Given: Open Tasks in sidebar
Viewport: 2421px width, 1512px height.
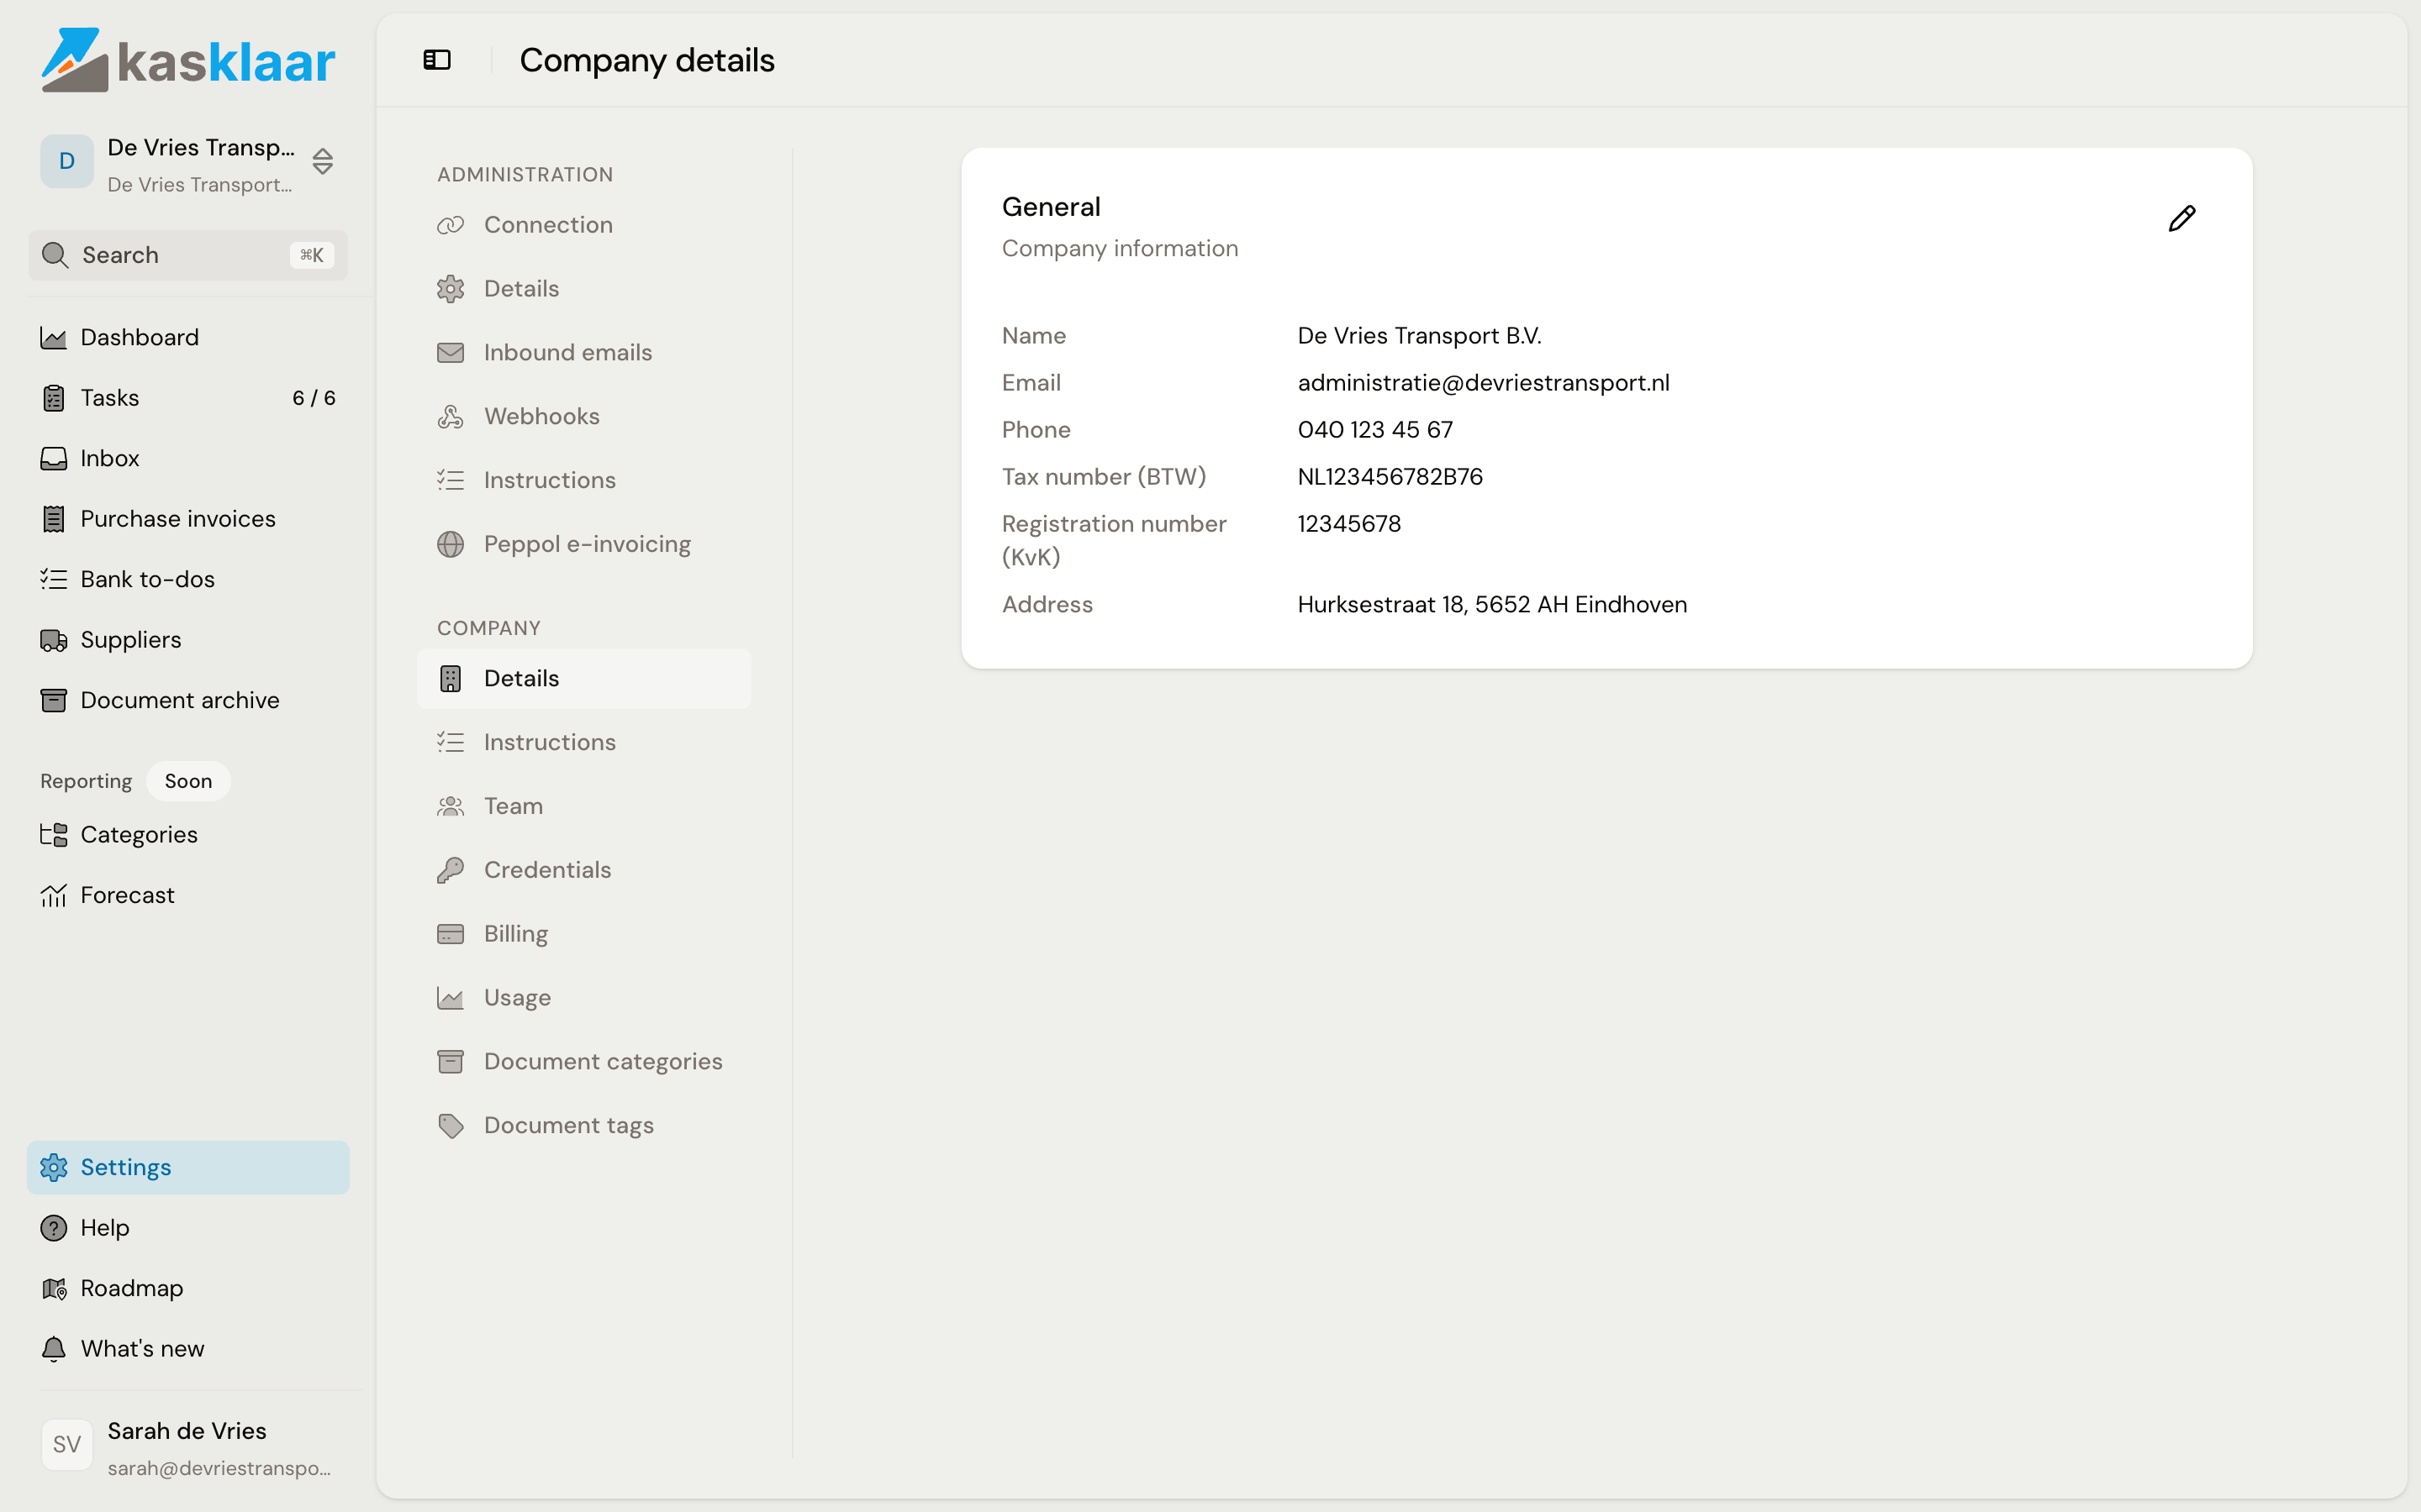Looking at the screenshot, I should (188, 398).
